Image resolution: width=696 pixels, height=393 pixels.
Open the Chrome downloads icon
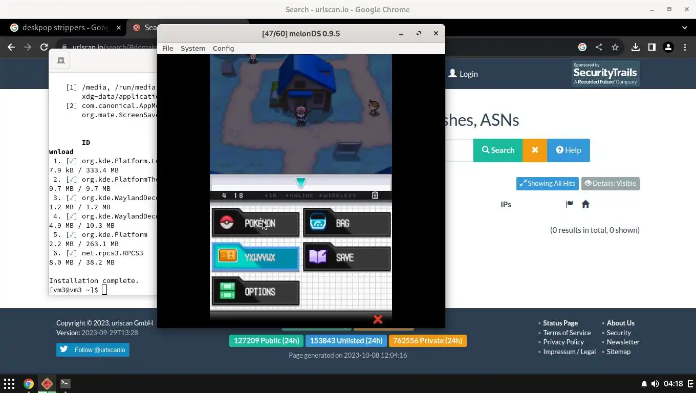tap(635, 47)
